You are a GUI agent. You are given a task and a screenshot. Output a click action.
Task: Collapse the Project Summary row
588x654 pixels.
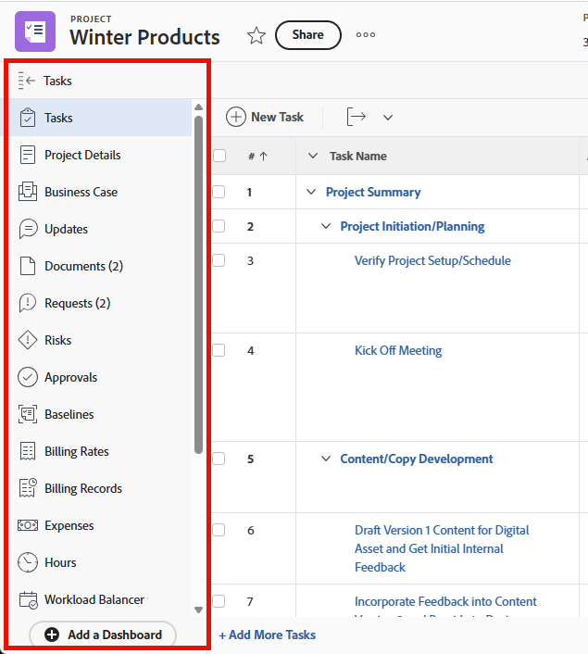click(311, 193)
